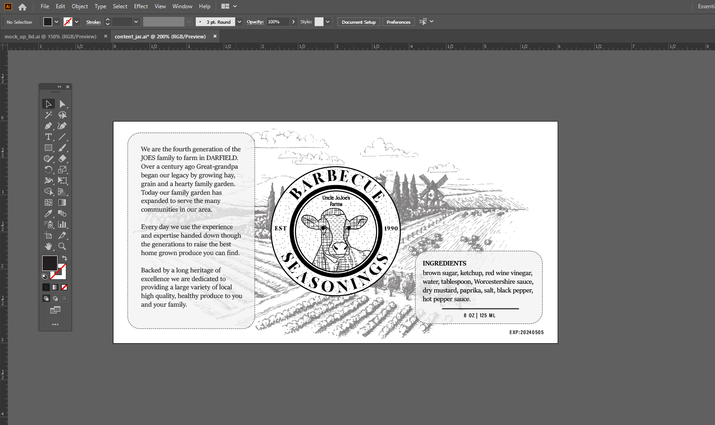715x425 pixels.
Task: Go to Home screen icon
Action: tap(22, 7)
